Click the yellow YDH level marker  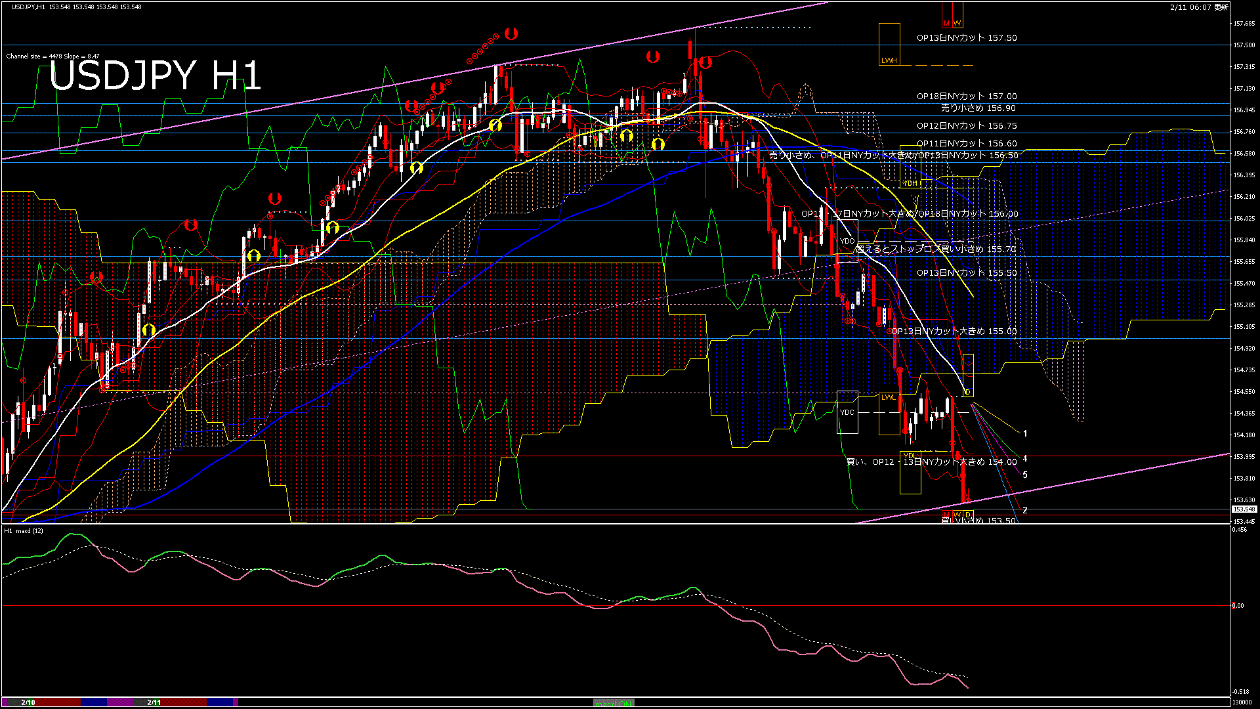coord(910,183)
